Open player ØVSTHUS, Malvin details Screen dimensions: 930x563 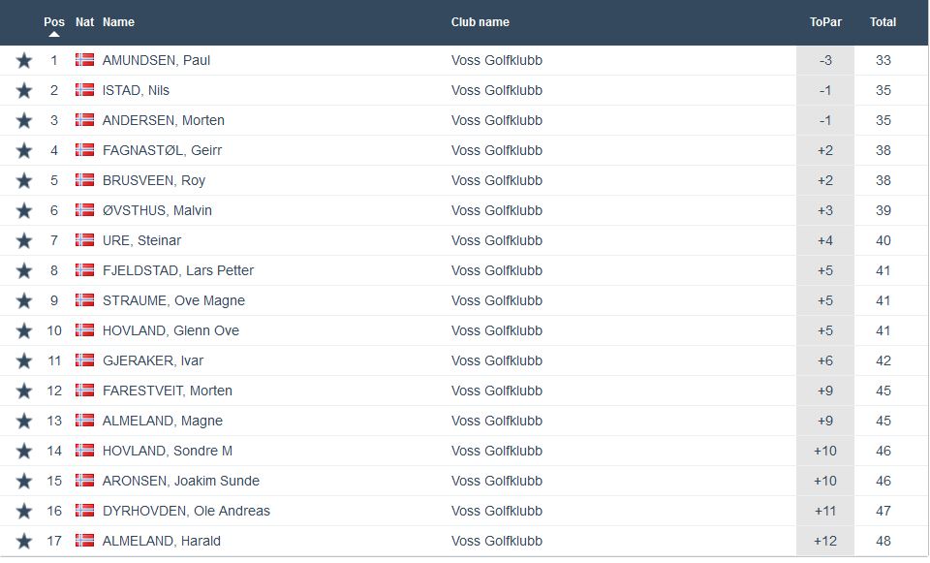click(x=157, y=210)
